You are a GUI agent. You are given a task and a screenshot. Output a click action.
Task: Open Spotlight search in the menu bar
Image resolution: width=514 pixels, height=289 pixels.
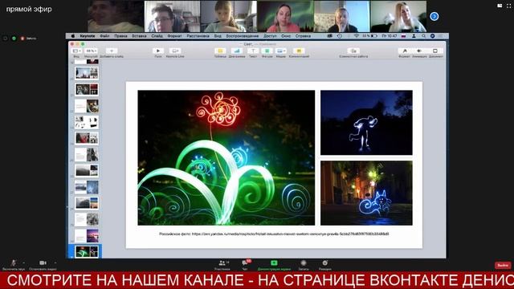[423, 36]
